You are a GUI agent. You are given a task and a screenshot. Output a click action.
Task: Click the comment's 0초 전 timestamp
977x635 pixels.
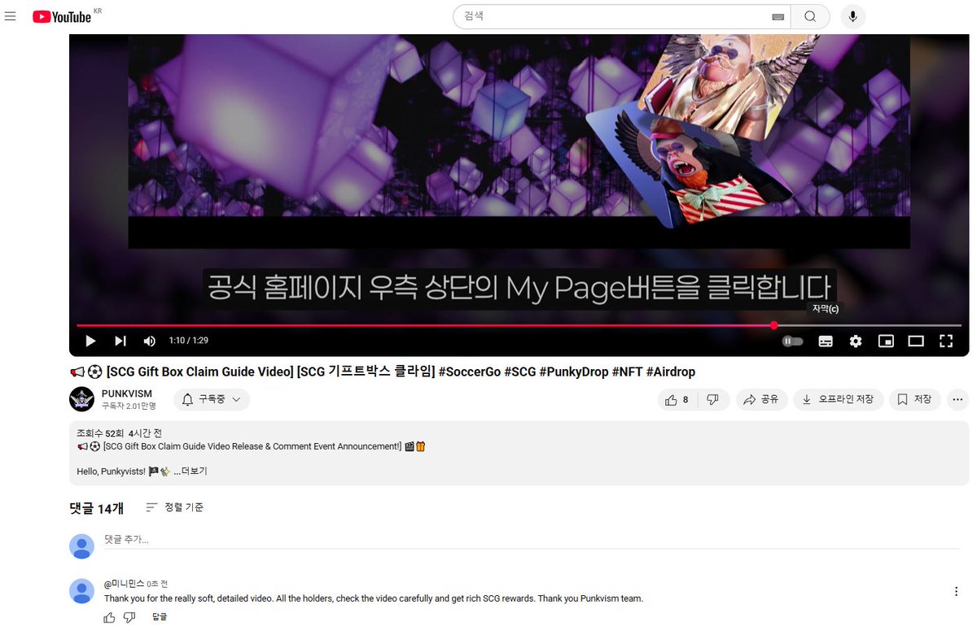157,584
